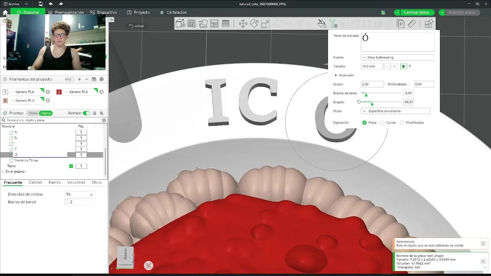Open the Dispositivo tab

point(104,12)
